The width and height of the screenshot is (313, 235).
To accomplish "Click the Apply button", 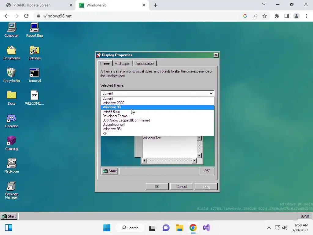I will [206, 187].
